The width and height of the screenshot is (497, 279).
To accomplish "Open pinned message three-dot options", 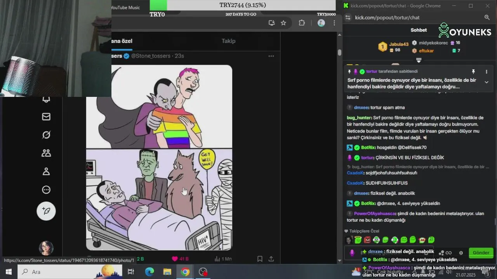I will click(x=486, y=72).
